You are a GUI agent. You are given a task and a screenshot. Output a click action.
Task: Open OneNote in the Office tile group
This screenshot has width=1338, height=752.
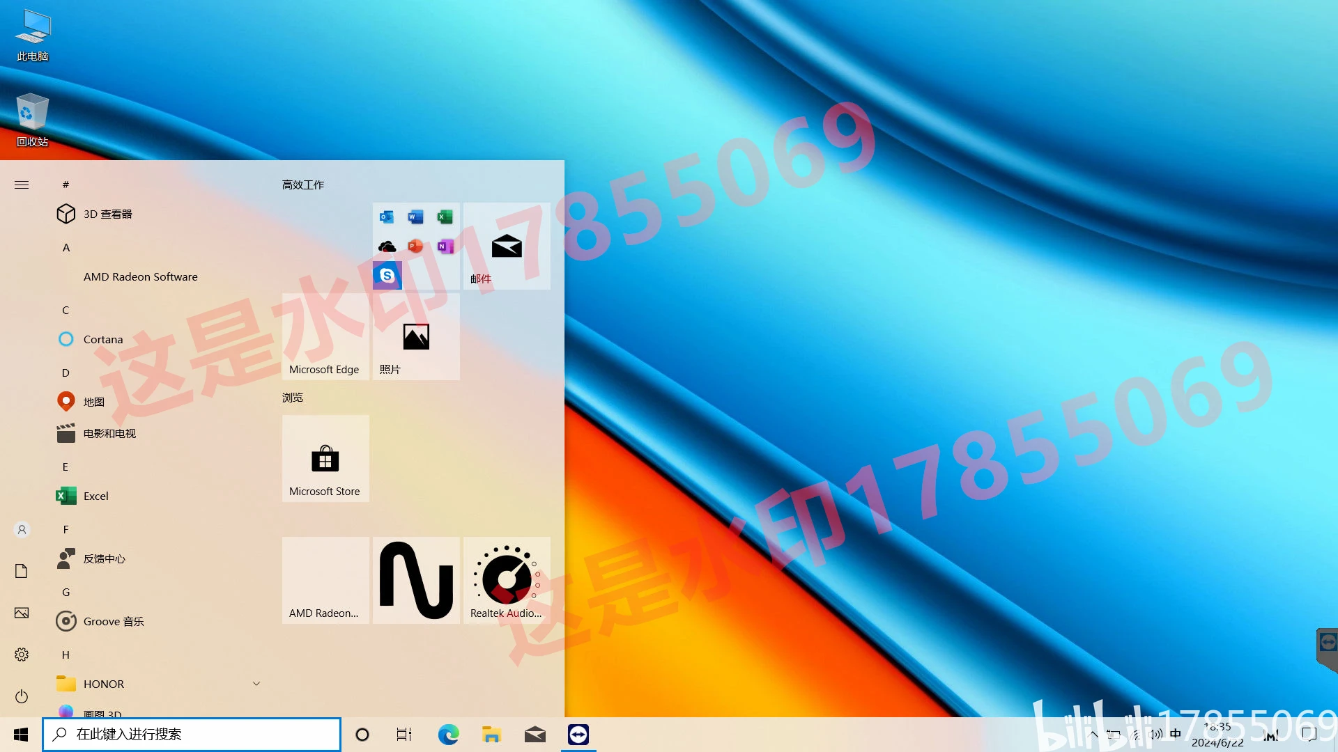point(445,246)
